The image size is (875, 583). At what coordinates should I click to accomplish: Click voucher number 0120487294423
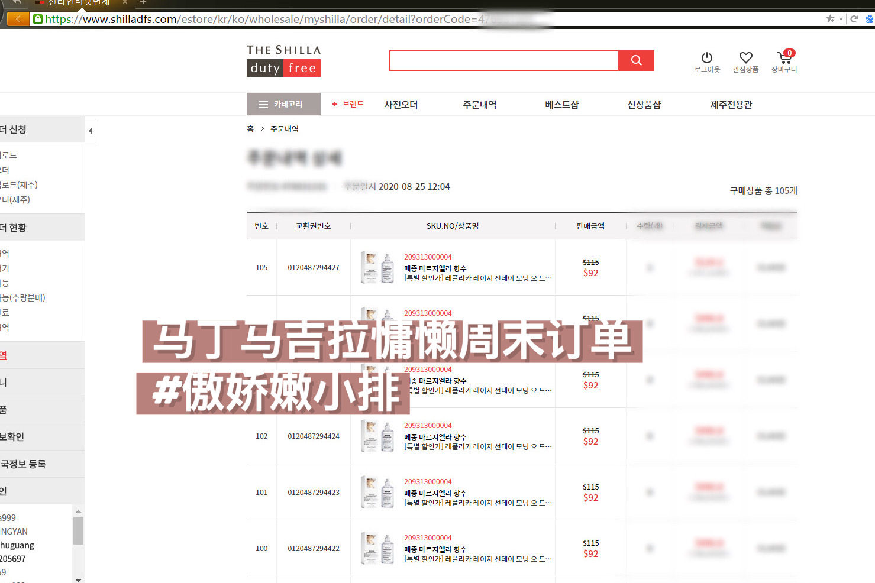click(x=314, y=493)
